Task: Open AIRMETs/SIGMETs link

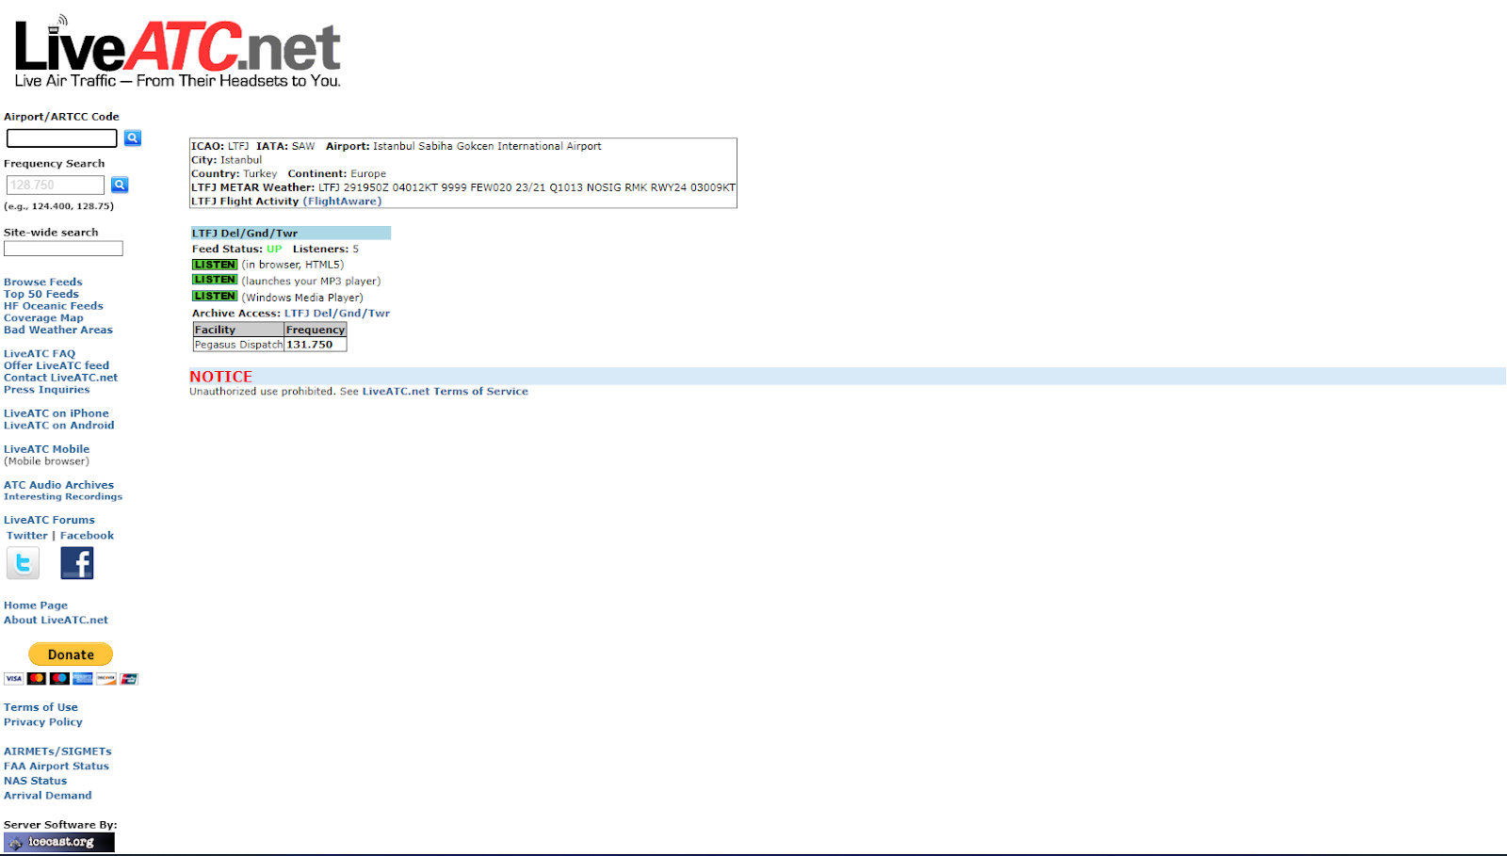Action: coord(57,751)
